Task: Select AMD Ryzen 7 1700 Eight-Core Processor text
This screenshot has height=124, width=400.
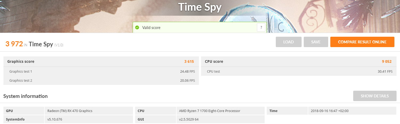Action: (x=210, y=111)
